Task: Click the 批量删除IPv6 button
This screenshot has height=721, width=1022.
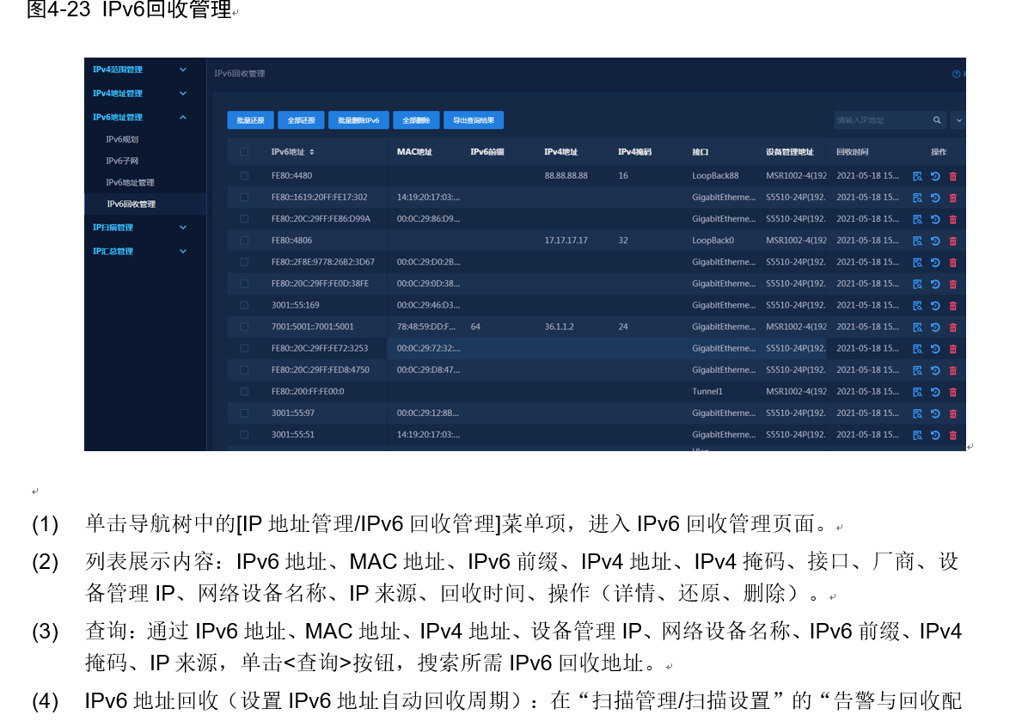Action: [358, 120]
